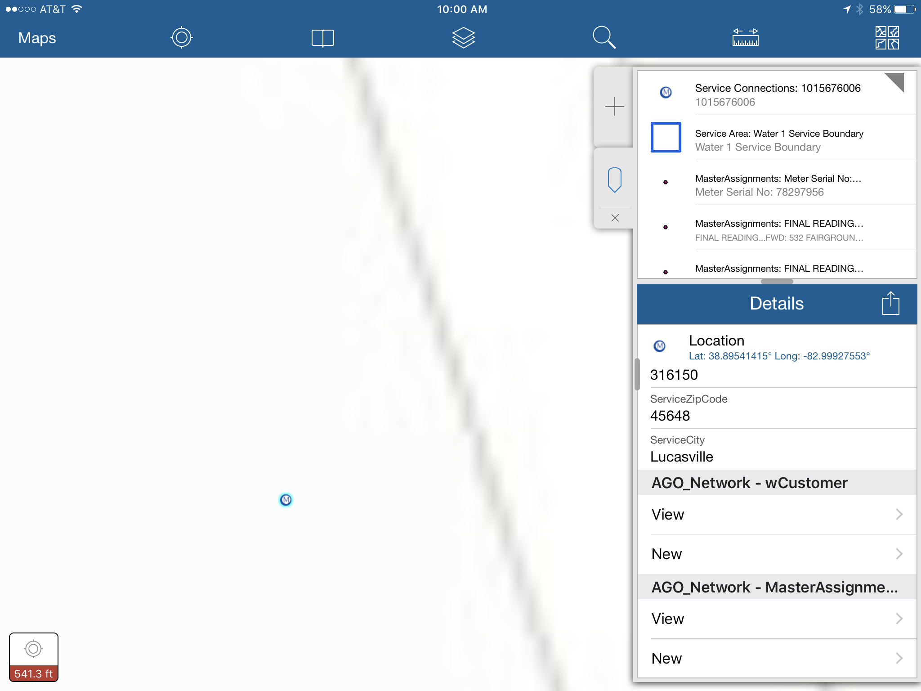
Task: Select the last partially visible MasterAssignments FINAL READING row
Action: (x=777, y=265)
